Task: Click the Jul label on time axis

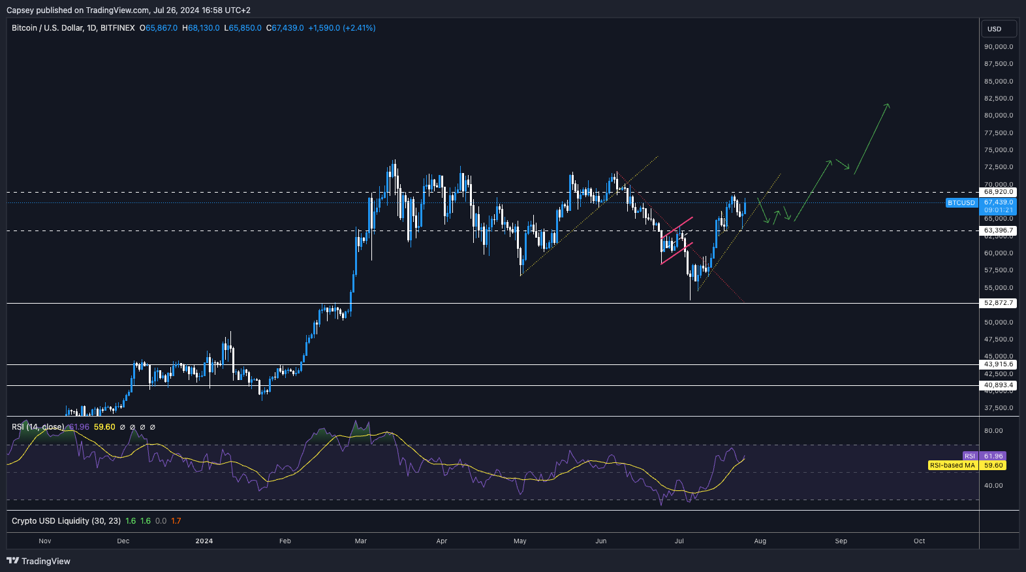Action: coord(679,541)
